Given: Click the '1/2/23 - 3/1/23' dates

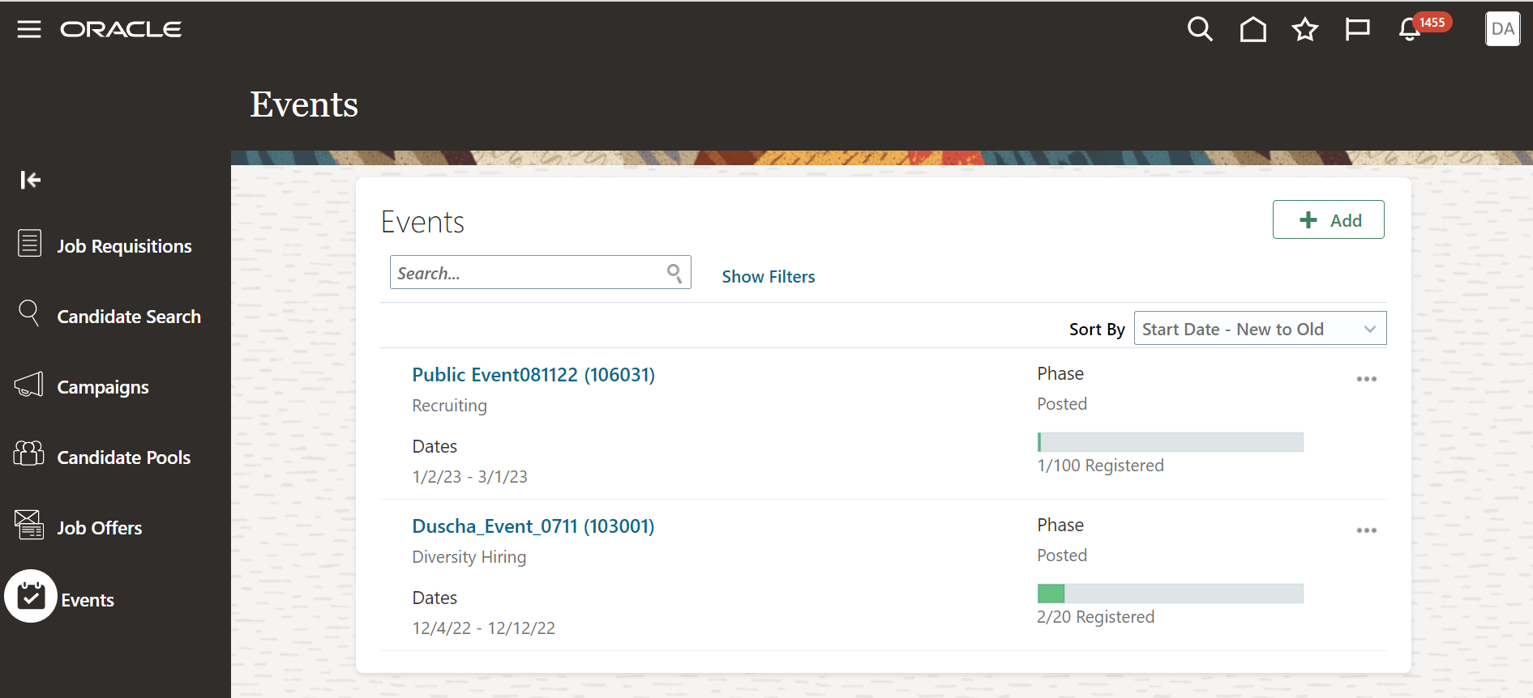Looking at the screenshot, I should (x=469, y=477).
